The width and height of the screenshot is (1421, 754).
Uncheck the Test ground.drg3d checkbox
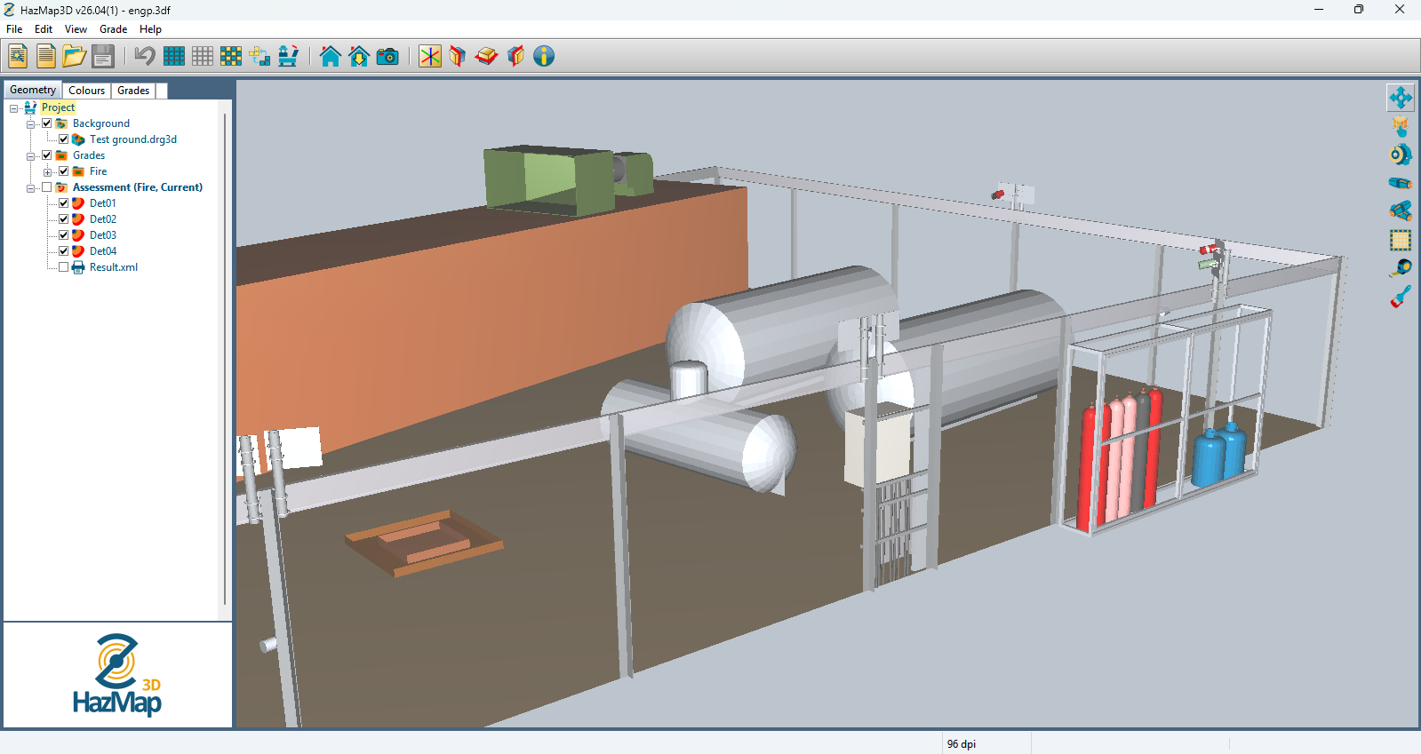pyautogui.click(x=64, y=139)
